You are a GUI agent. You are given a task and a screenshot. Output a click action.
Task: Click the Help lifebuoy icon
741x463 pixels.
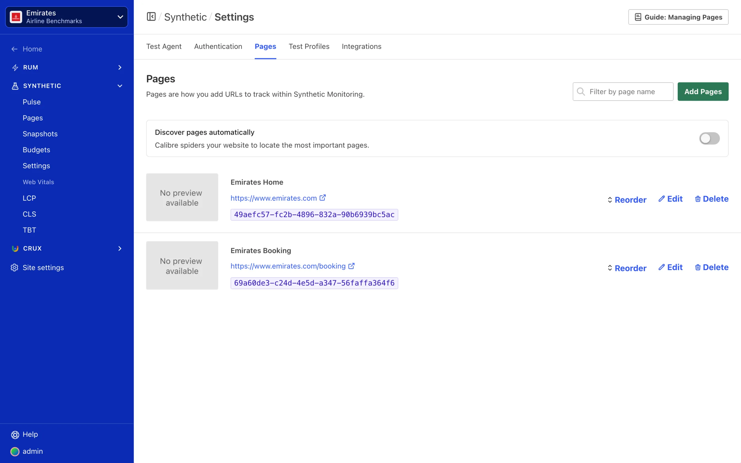15,434
